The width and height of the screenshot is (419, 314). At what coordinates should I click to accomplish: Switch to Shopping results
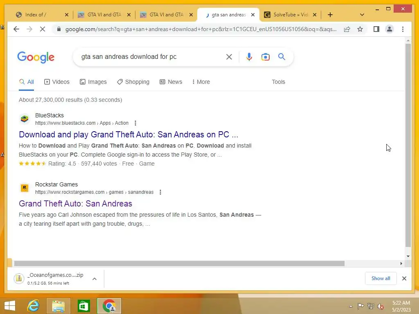(133, 82)
